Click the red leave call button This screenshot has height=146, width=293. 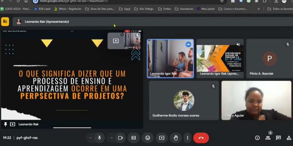(201, 138)
